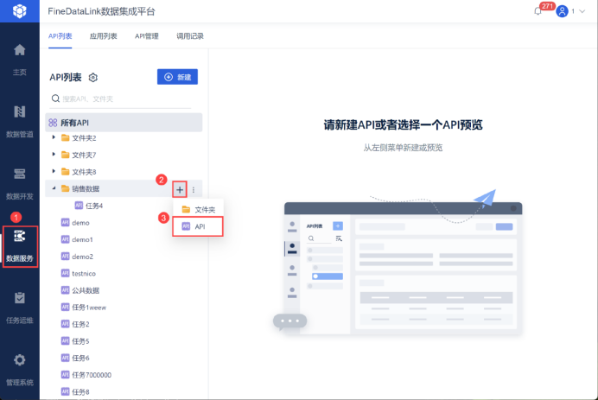Screen dimensions: 598x400
Task: Switch to the API列表 tab
Action: pos(60,36)
